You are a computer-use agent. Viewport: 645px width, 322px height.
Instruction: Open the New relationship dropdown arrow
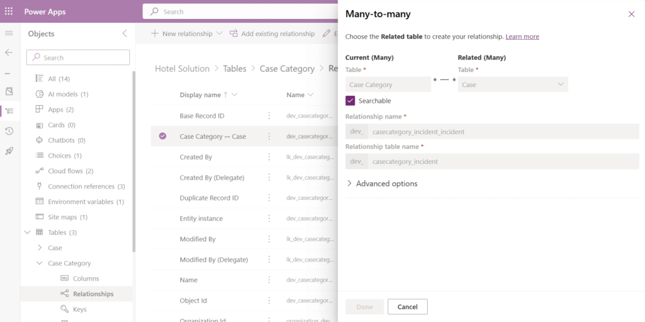pyautogui.click(x=219, y=33)
